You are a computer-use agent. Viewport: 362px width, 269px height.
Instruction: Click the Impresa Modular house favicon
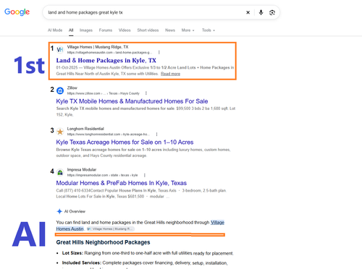coord(60,173)
